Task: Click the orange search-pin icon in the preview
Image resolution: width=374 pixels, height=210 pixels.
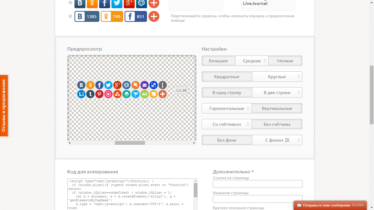Action: pos(136,85)
